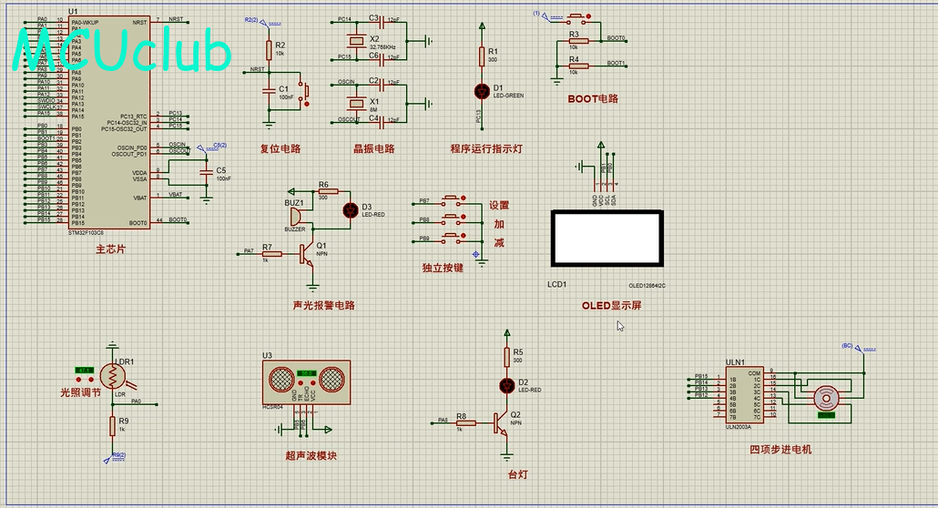Select the ULN2003A driver chip
Image resolution: width=938 pixels, height=508 pixels.
tap(744, 395)
